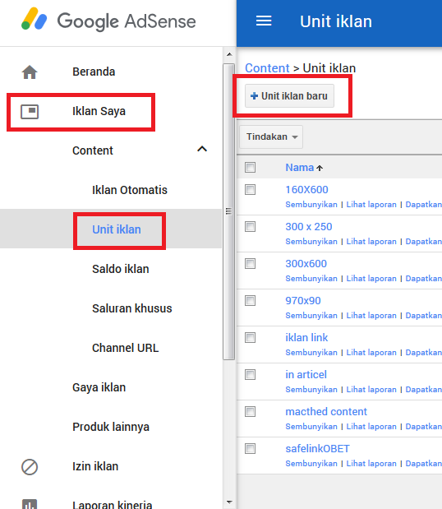Click the Google AdSense logo

tap(108, 20)
